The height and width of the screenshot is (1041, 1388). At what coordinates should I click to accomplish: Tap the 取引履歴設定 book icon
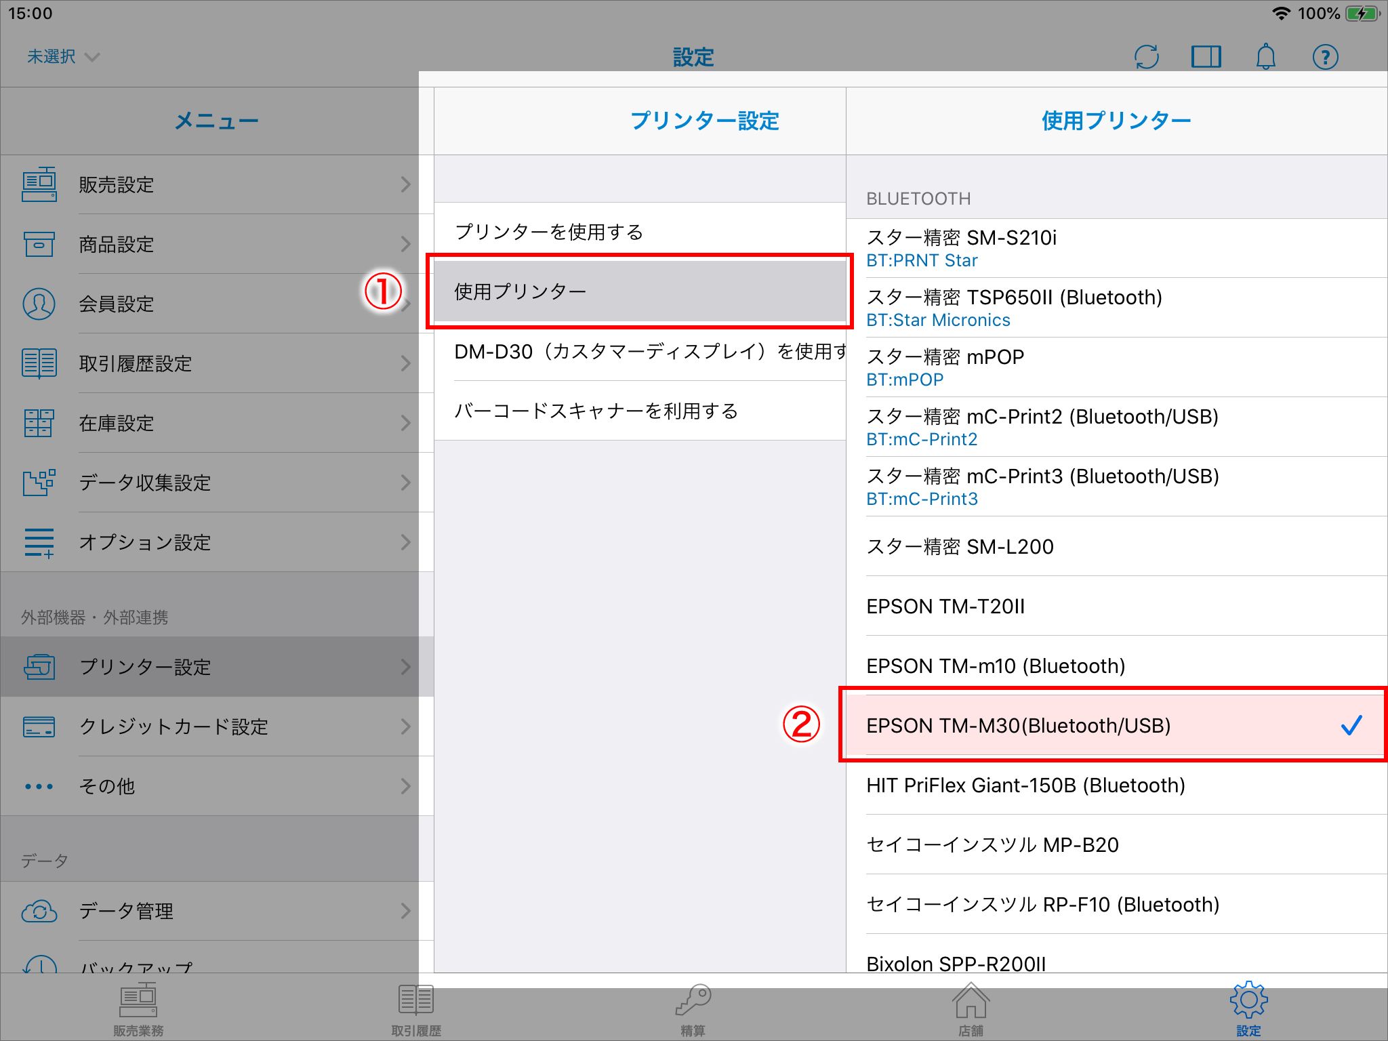(x=39, y=363)
